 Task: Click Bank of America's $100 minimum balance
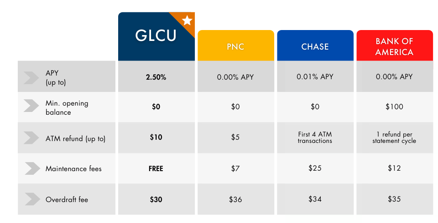394,106
